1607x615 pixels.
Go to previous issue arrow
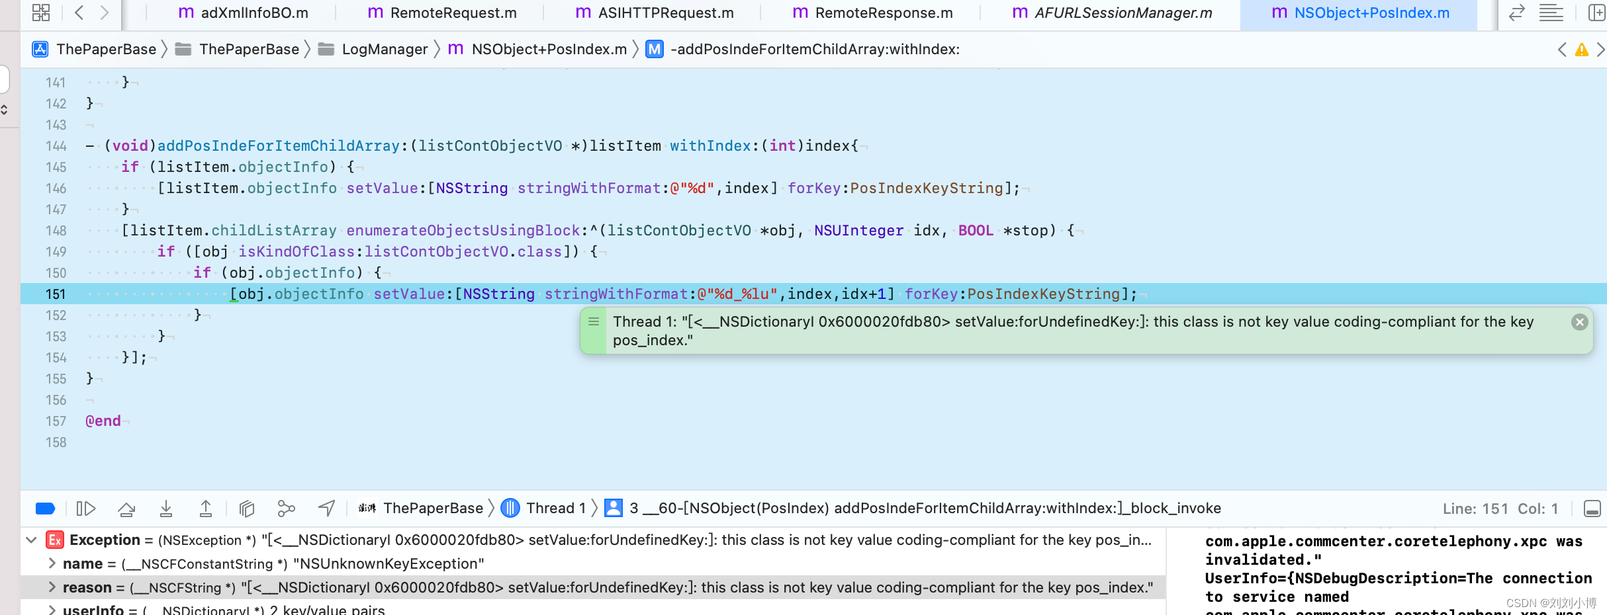[1562, 50]
